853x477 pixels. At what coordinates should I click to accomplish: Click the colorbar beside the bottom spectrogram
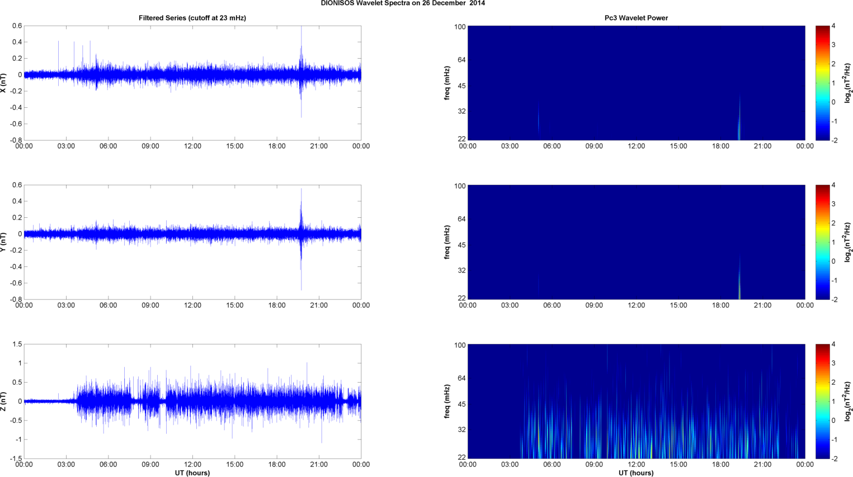tap(822, 401)
